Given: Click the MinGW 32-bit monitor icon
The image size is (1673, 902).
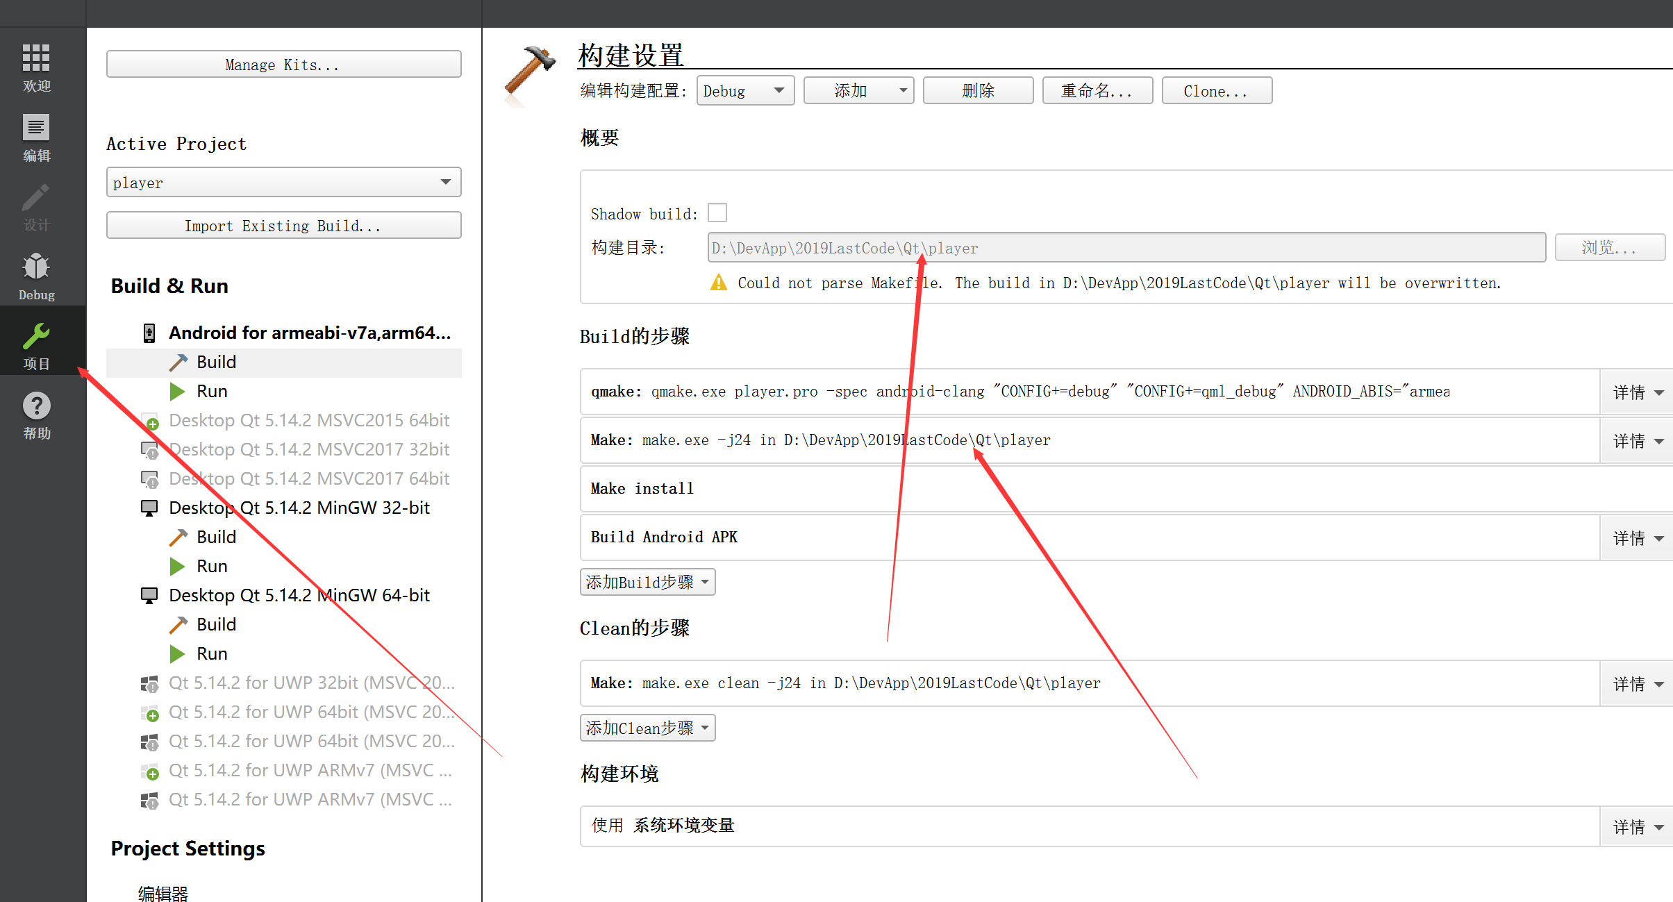Looking at the screenshot, I should [149, 508].
